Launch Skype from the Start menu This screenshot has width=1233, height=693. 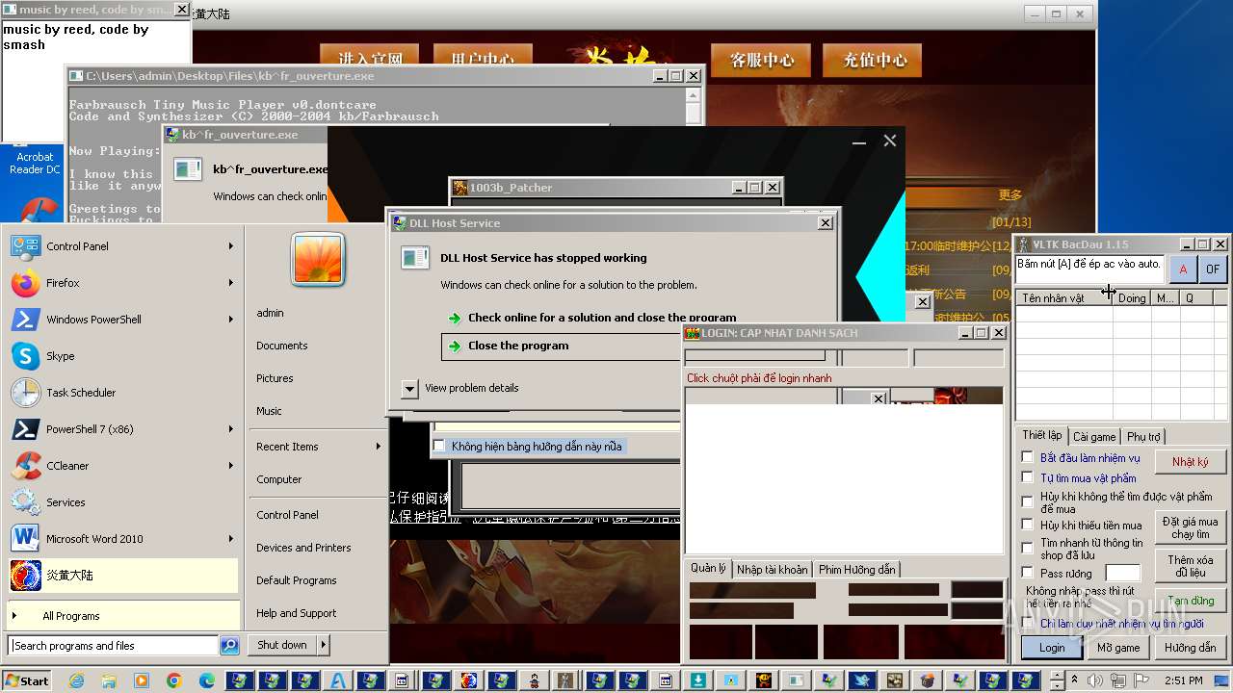tap(122, 356)
